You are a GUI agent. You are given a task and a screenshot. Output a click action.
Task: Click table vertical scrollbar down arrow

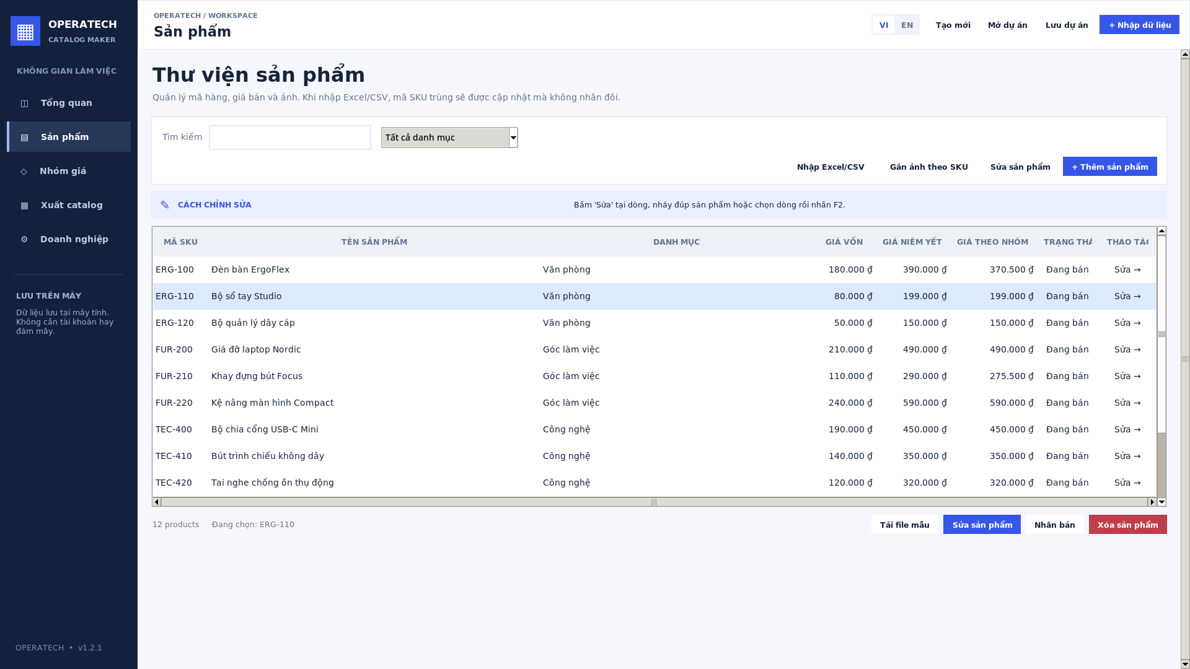pyautogui.click(x=1161, y=502)
